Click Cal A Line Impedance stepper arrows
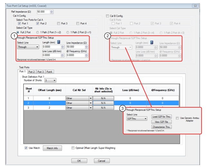Viewport: 207px width, 167px height. (87, 47)
